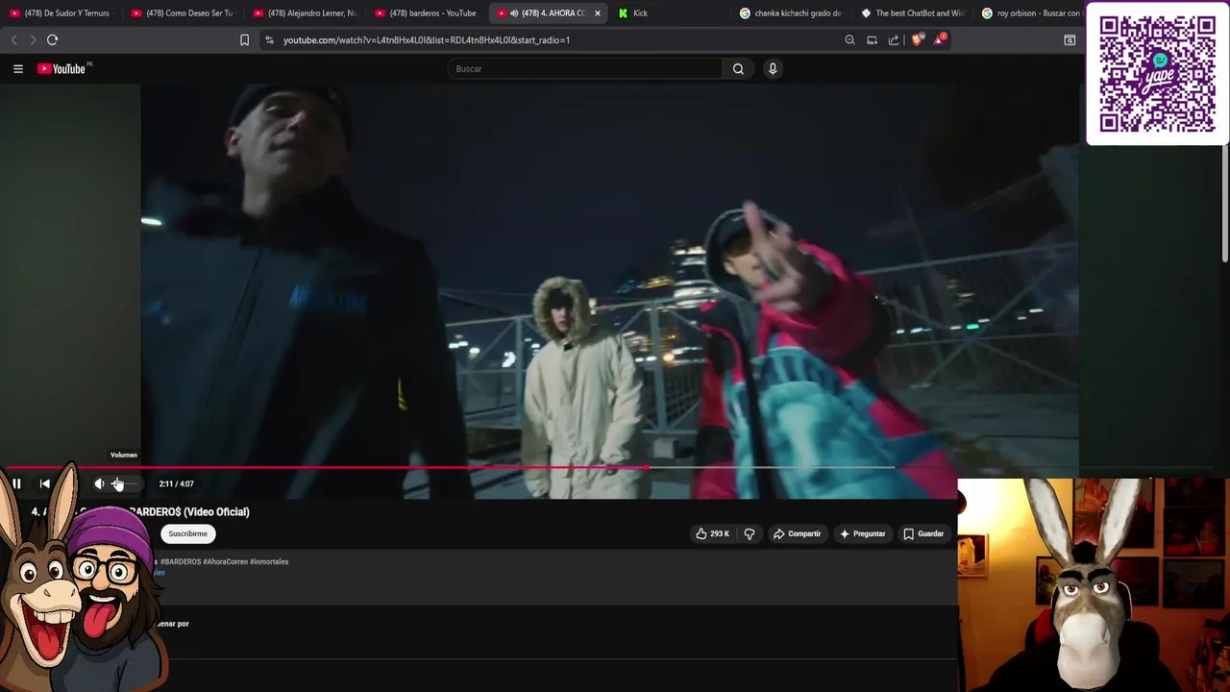Switch to chanka kichachi Google tab
Screen dimensions: 1230x692
click(x=791, y=13)
